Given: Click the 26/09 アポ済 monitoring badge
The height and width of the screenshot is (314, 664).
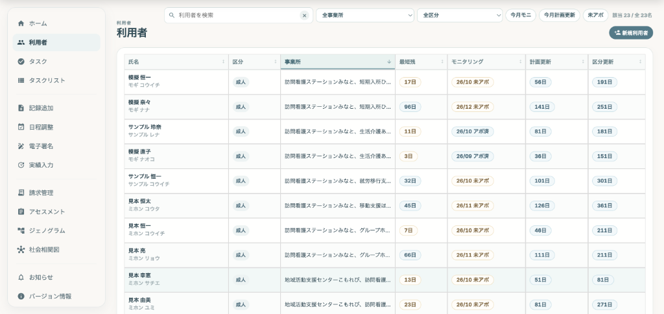Looking at the screenshot, I should [x=472, y=157].
